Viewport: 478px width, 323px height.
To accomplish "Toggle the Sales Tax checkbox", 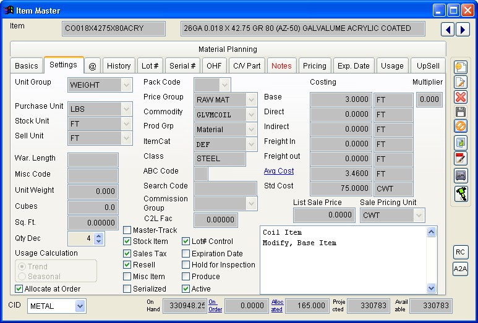I will click(127, 253).
